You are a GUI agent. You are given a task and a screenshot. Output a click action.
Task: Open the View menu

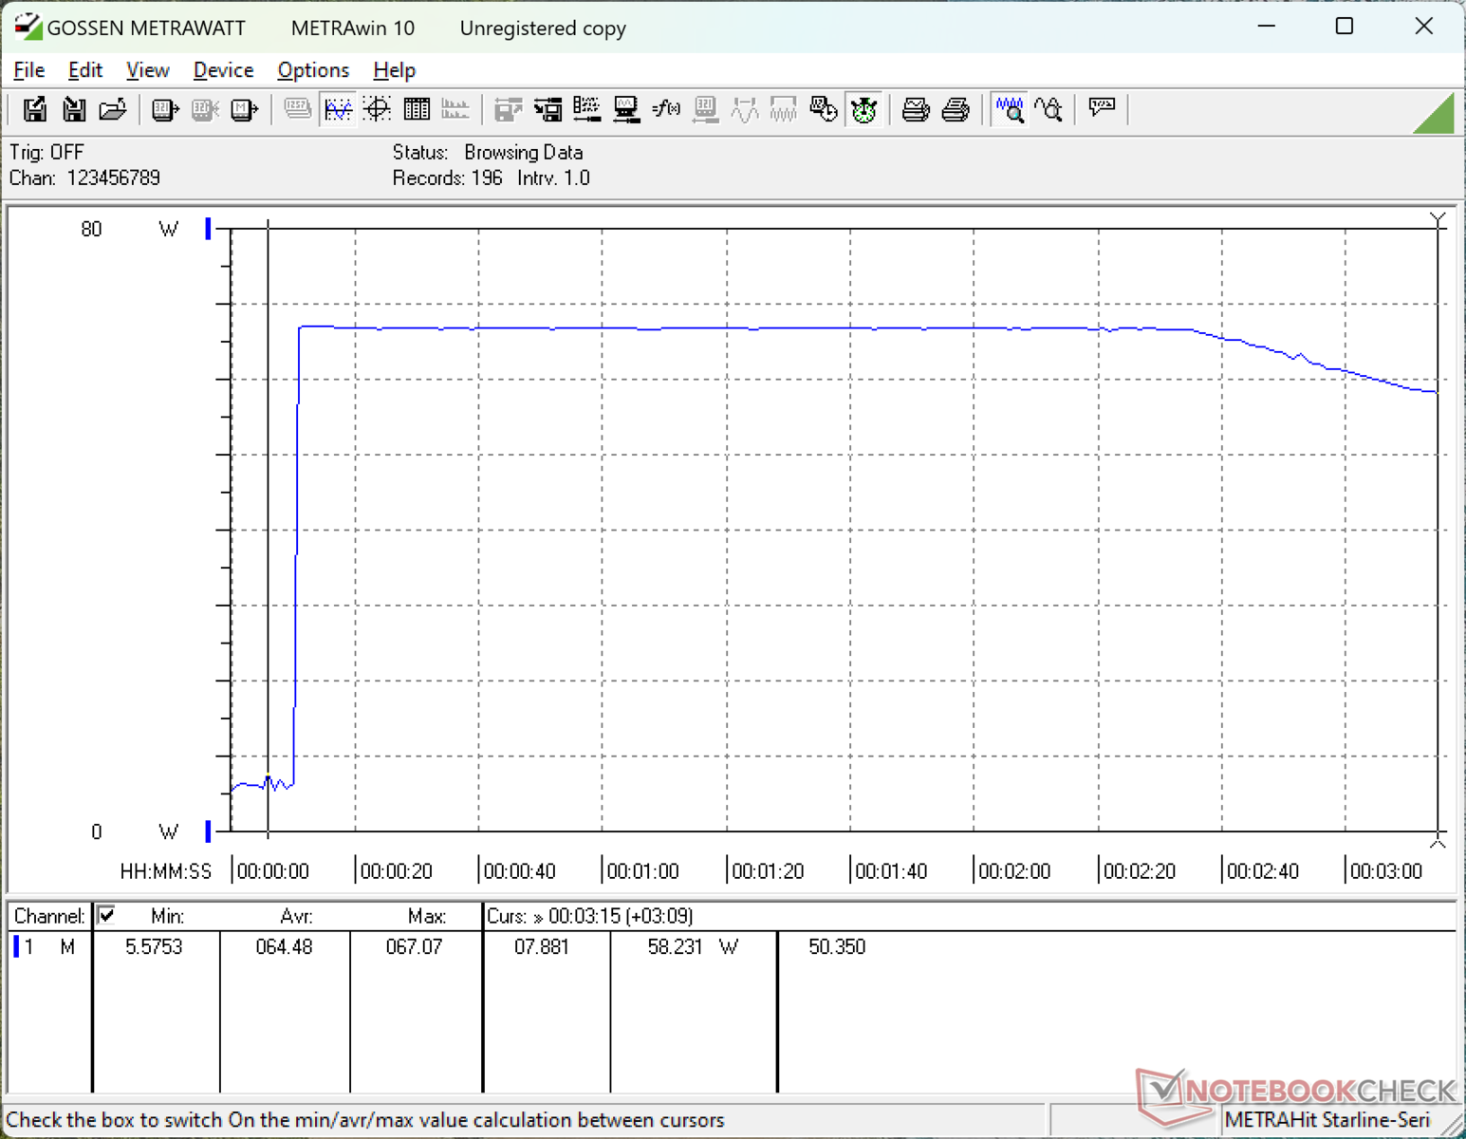pyautogui.click(x=148, y=70)
